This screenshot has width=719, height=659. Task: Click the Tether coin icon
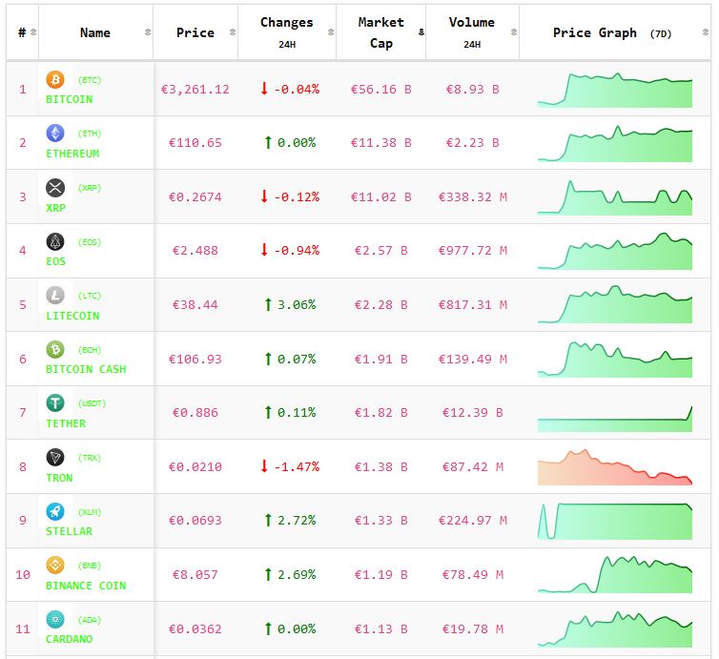pyautogui.click(x=55, y=403)
